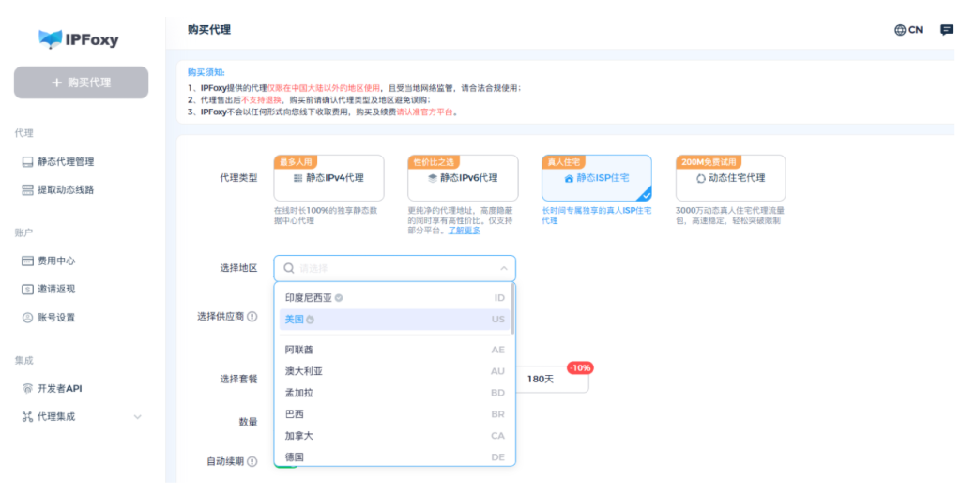Collapse the region dropdown arrow
The height and width of the screenshot is (493, 961).
504,268
